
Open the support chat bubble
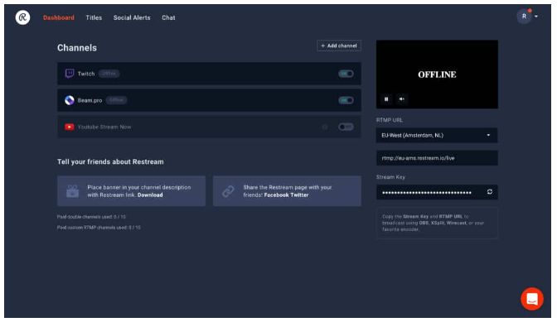[532, 299]
